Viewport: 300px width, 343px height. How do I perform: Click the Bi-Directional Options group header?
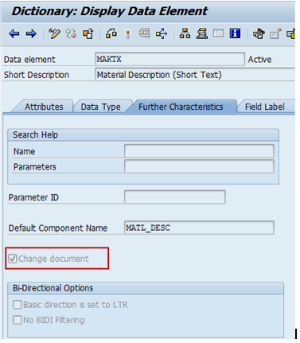[x=146, y=288]
